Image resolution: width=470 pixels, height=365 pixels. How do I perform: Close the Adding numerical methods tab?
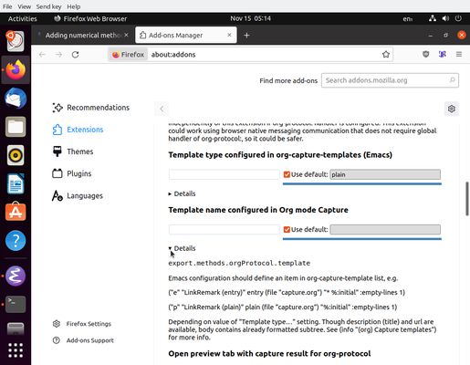tap(126, 35)
